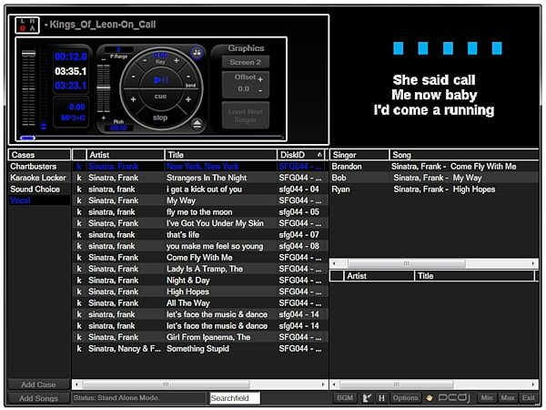546x410 pixels.
Task: Select singer Ryan in rotation list
Action: [434, 190]
